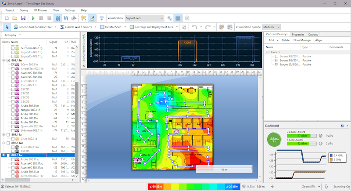Open Dashboard help question icon

pyautogui.click(x=342, y=126)
